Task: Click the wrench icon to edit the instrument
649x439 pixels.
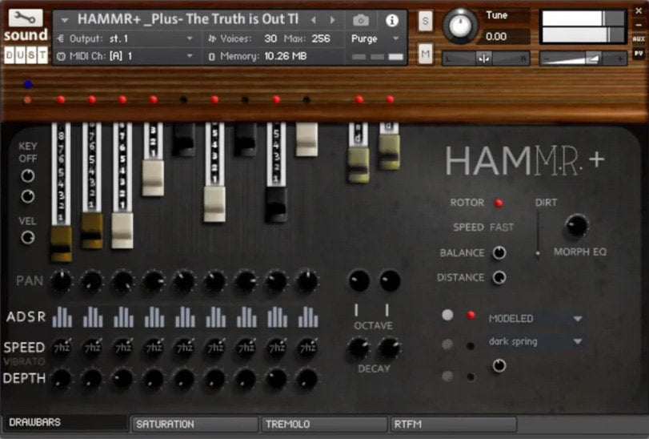Action: 26,18
